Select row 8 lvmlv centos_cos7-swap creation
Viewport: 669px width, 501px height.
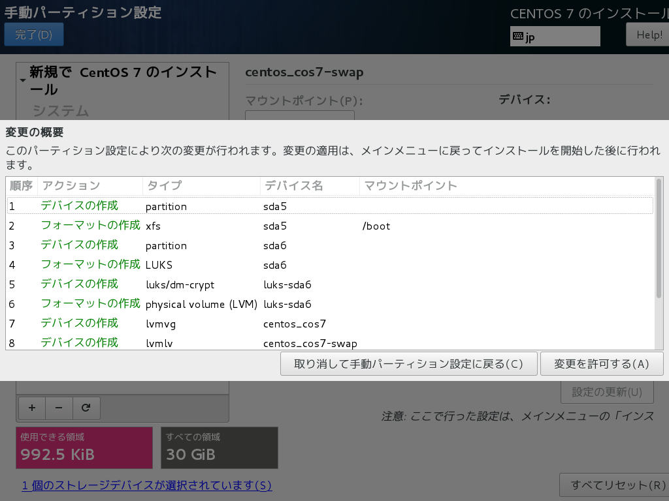coord(330,342)
